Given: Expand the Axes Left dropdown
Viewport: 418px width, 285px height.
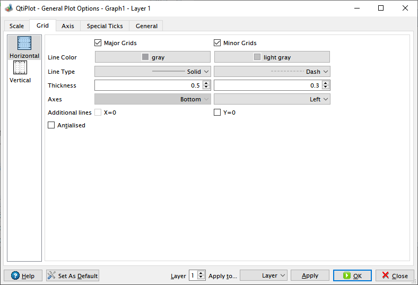Looking at the screenshot, I should pyautogui.click(x=272, y=99).
